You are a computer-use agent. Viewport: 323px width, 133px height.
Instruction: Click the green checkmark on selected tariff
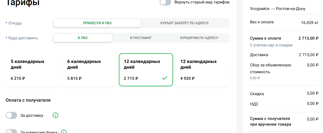pyautogui.click(x=164, y=78)
